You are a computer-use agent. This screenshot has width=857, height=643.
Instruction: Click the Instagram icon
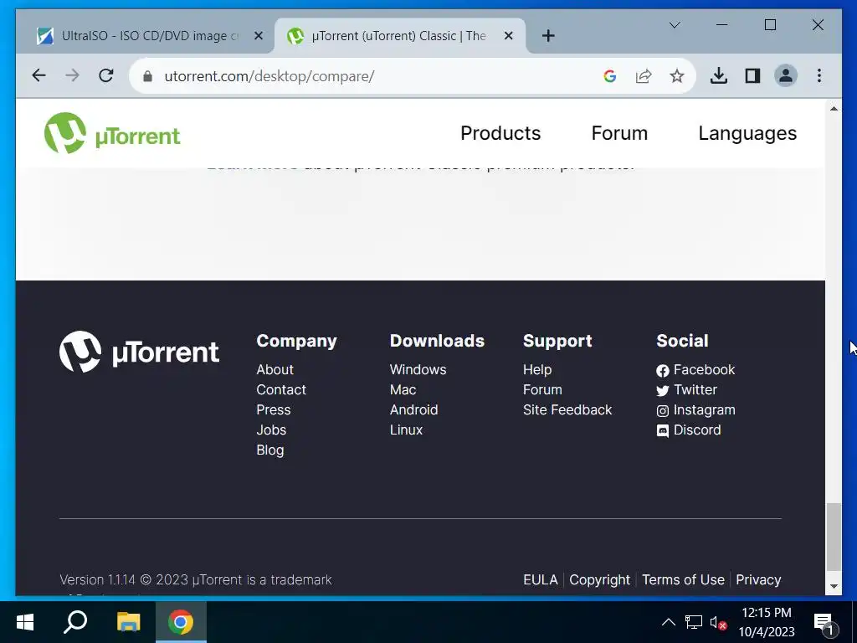point(663,411)
